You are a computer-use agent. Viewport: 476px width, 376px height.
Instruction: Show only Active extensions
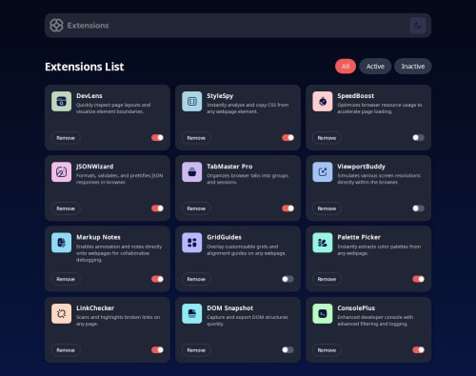click(375, 67)
